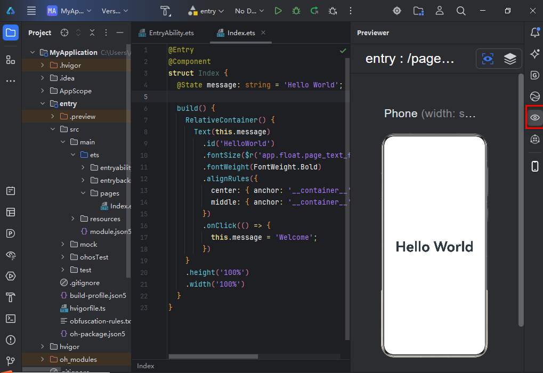Open the Device Manager phone icon
This screenshot has height=373, width=543.
click(x=535, y=166)
